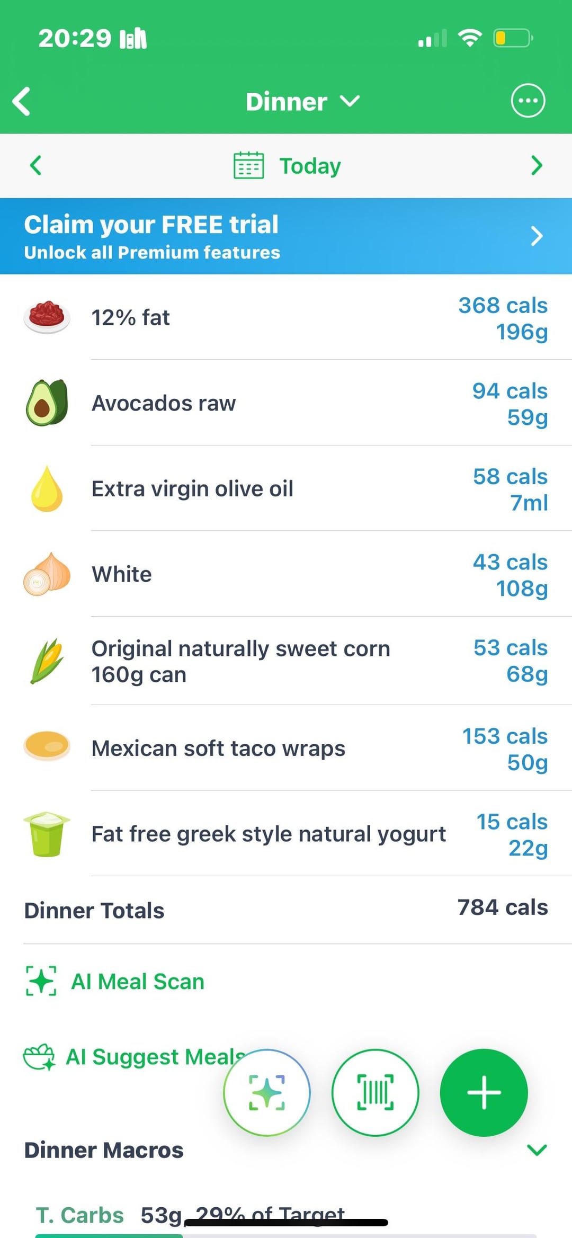Tap the sweet corn food icon
This screenshot has width=572, height=1238.
(47, 661)
